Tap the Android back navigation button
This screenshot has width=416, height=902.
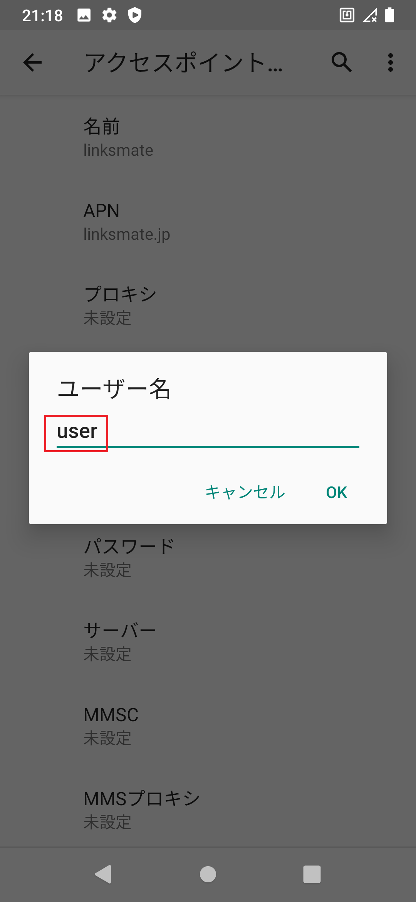tap(103, 874)
